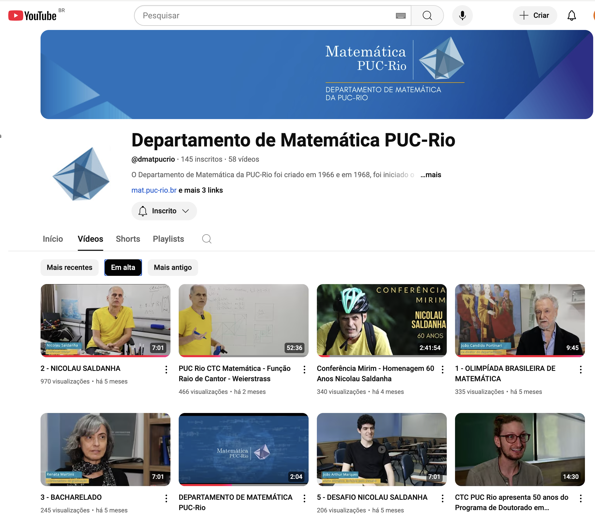Image resolution: width=595 pixels, height=515 pixels.
Task: Search within channel using magnifier icon
Action: [x=207, y=239]
